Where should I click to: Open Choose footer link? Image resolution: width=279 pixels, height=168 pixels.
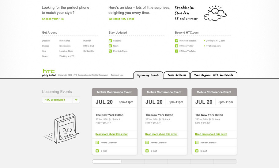(x=46, y=46)
